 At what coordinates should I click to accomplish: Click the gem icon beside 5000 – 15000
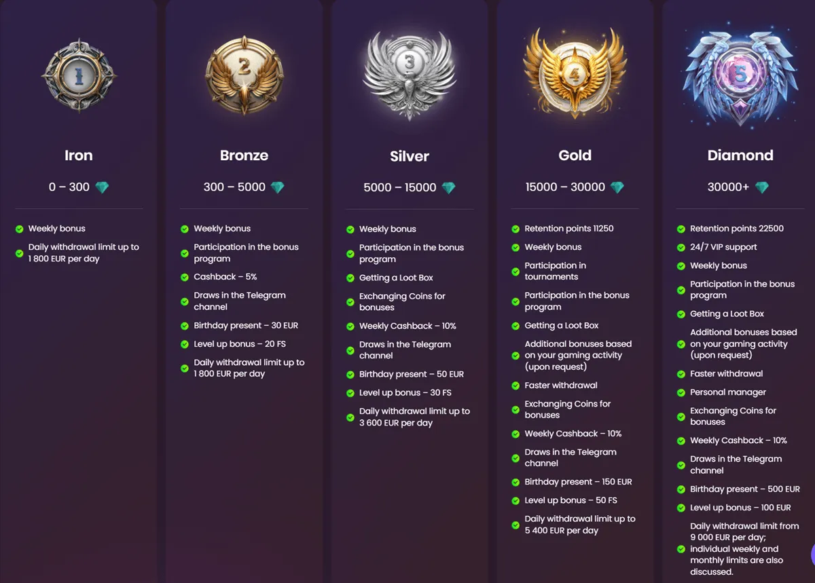click(x=448, y=188)
